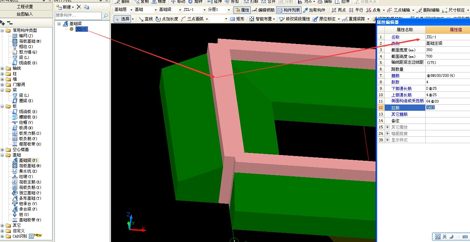The height and width of the screenshot is (242, 470).
Task: Select the 矩形 rectangle tool
Action: pyautogui.click(x=237, y=19)
